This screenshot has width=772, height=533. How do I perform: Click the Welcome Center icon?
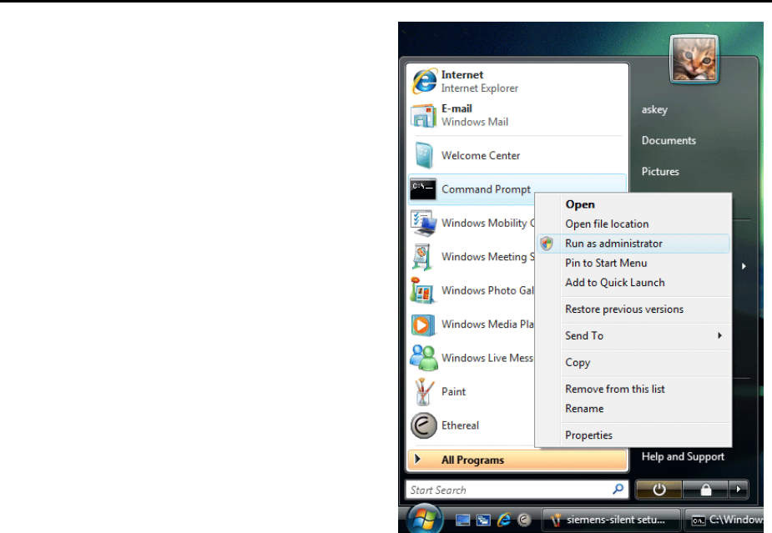tap(424, 155)
